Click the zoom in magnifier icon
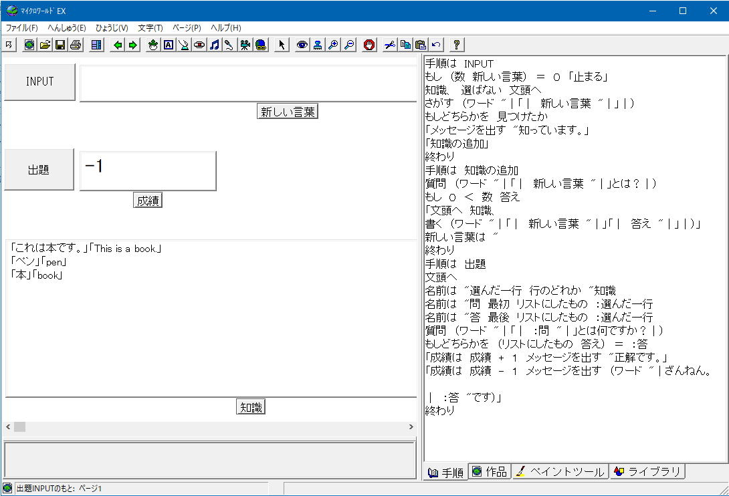Image resolution: width=729 pixels, height=496 pixels. coord(333,45)
